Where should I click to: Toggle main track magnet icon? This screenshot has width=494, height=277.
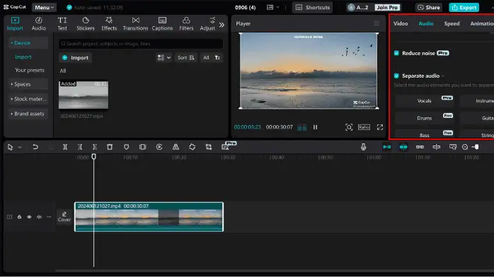387,147
